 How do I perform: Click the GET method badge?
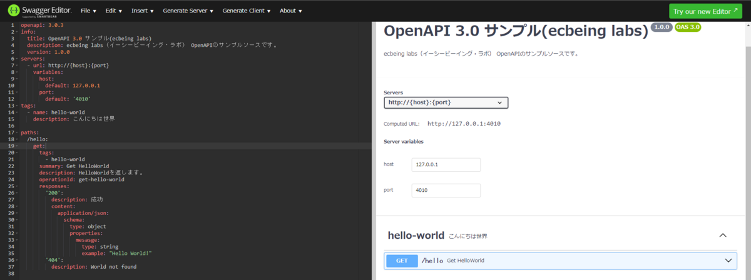402,260
